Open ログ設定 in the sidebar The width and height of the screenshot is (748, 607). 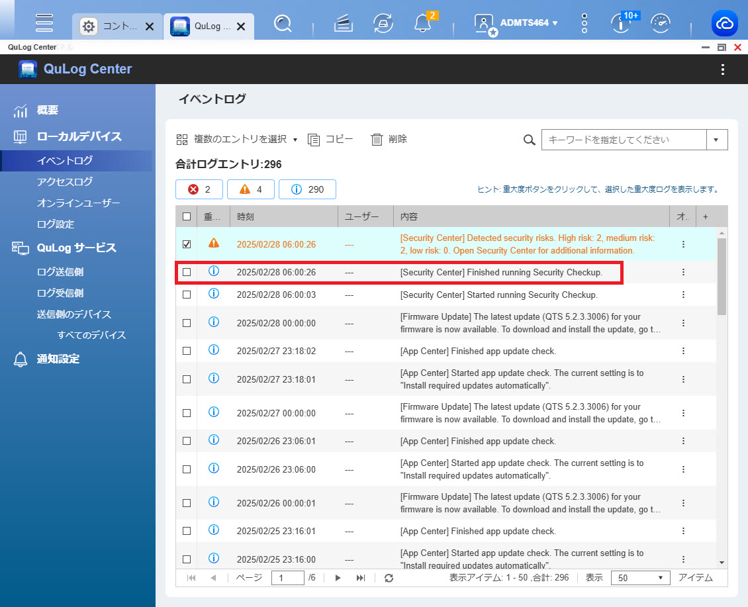coord(56,224)
